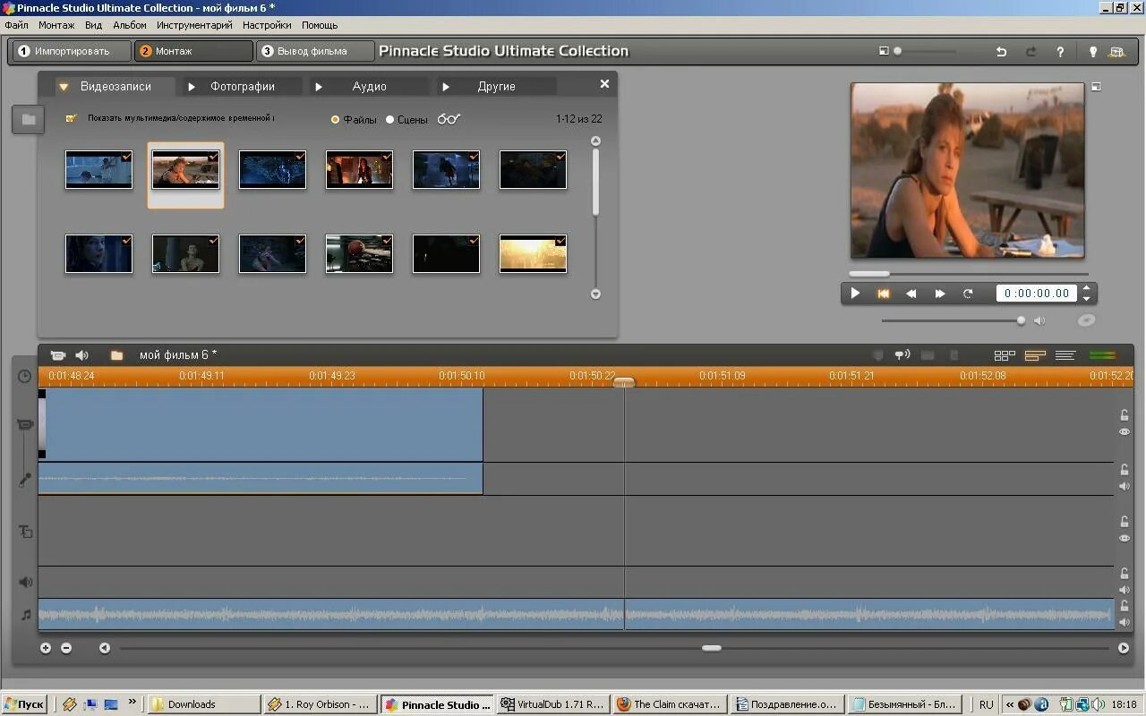Select the Файлы radio button
This screenshot has width=1146, height=716.
click(x=336, y=119)
